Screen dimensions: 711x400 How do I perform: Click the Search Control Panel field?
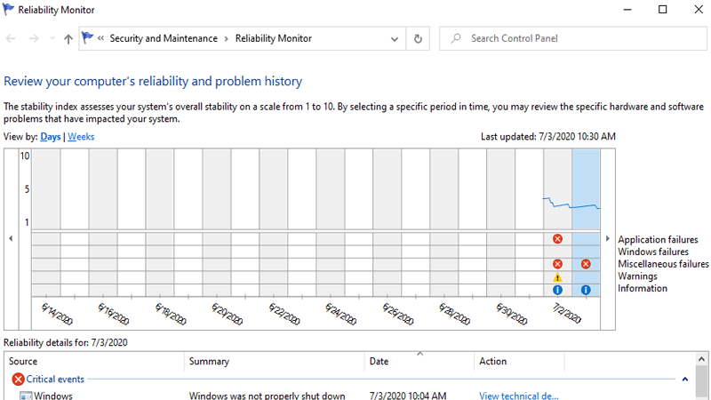[572, 38]
